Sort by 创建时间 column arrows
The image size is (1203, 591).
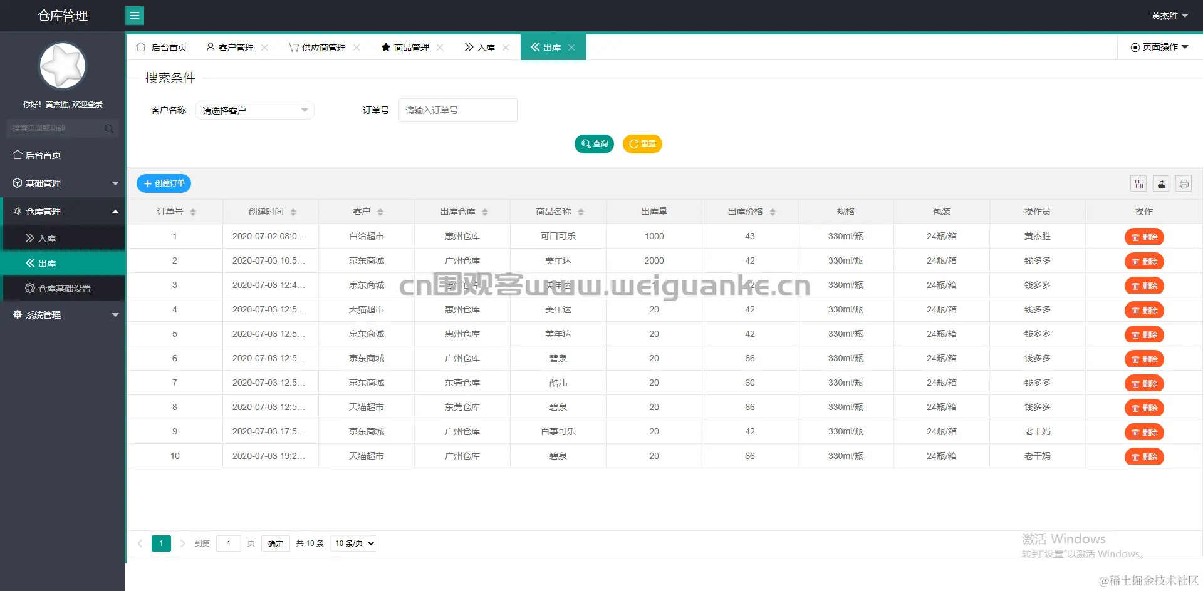[x=293, y=212]
